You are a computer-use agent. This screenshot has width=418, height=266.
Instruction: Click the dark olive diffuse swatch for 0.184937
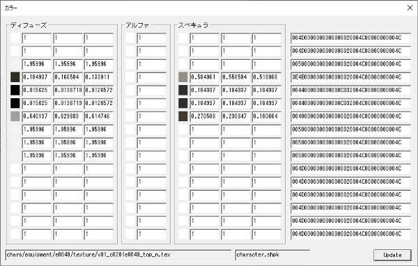[x=15, y=77]
